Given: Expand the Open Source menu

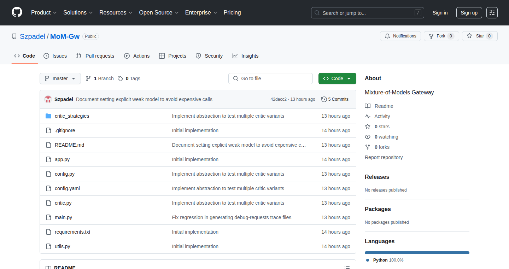Looking at the screenshot, I should [159, 13].
